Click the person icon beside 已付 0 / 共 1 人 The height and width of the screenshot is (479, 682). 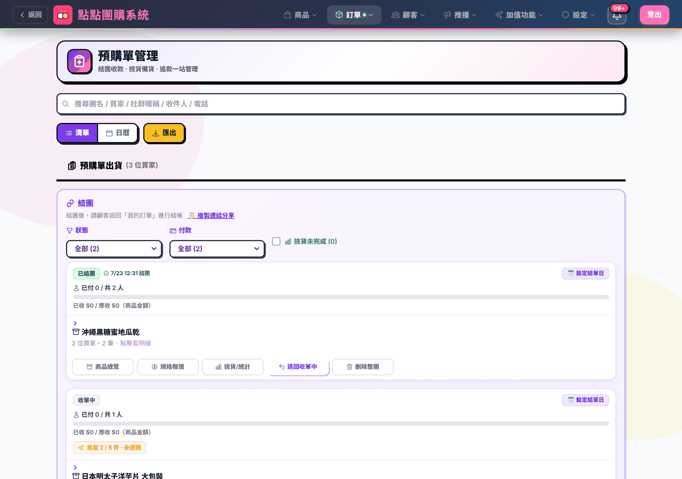tap(76, 415)
